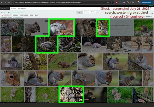154x107 pixels.
Task: Switch to the dark grid layout icon
Action: tap(152, 13)
